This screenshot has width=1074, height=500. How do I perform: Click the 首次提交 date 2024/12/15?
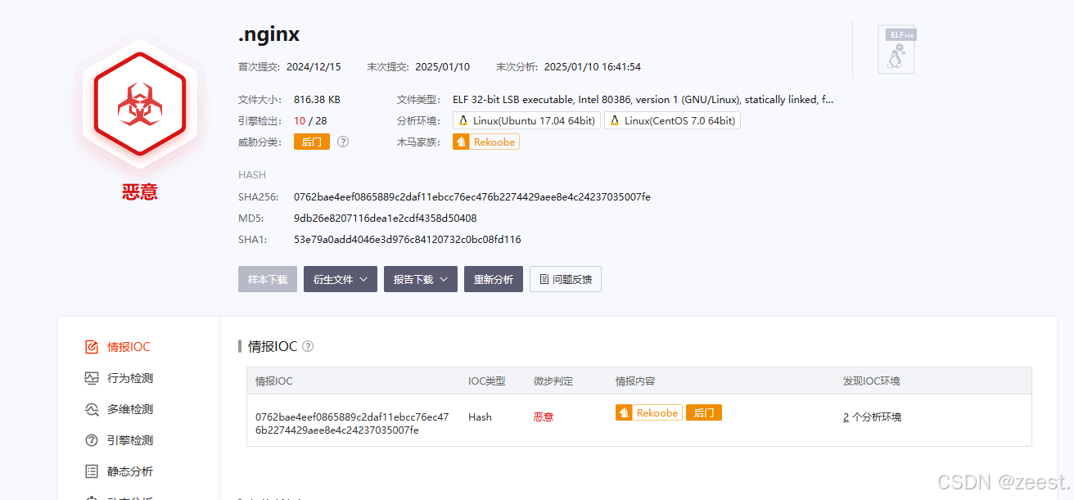(314, 67)
